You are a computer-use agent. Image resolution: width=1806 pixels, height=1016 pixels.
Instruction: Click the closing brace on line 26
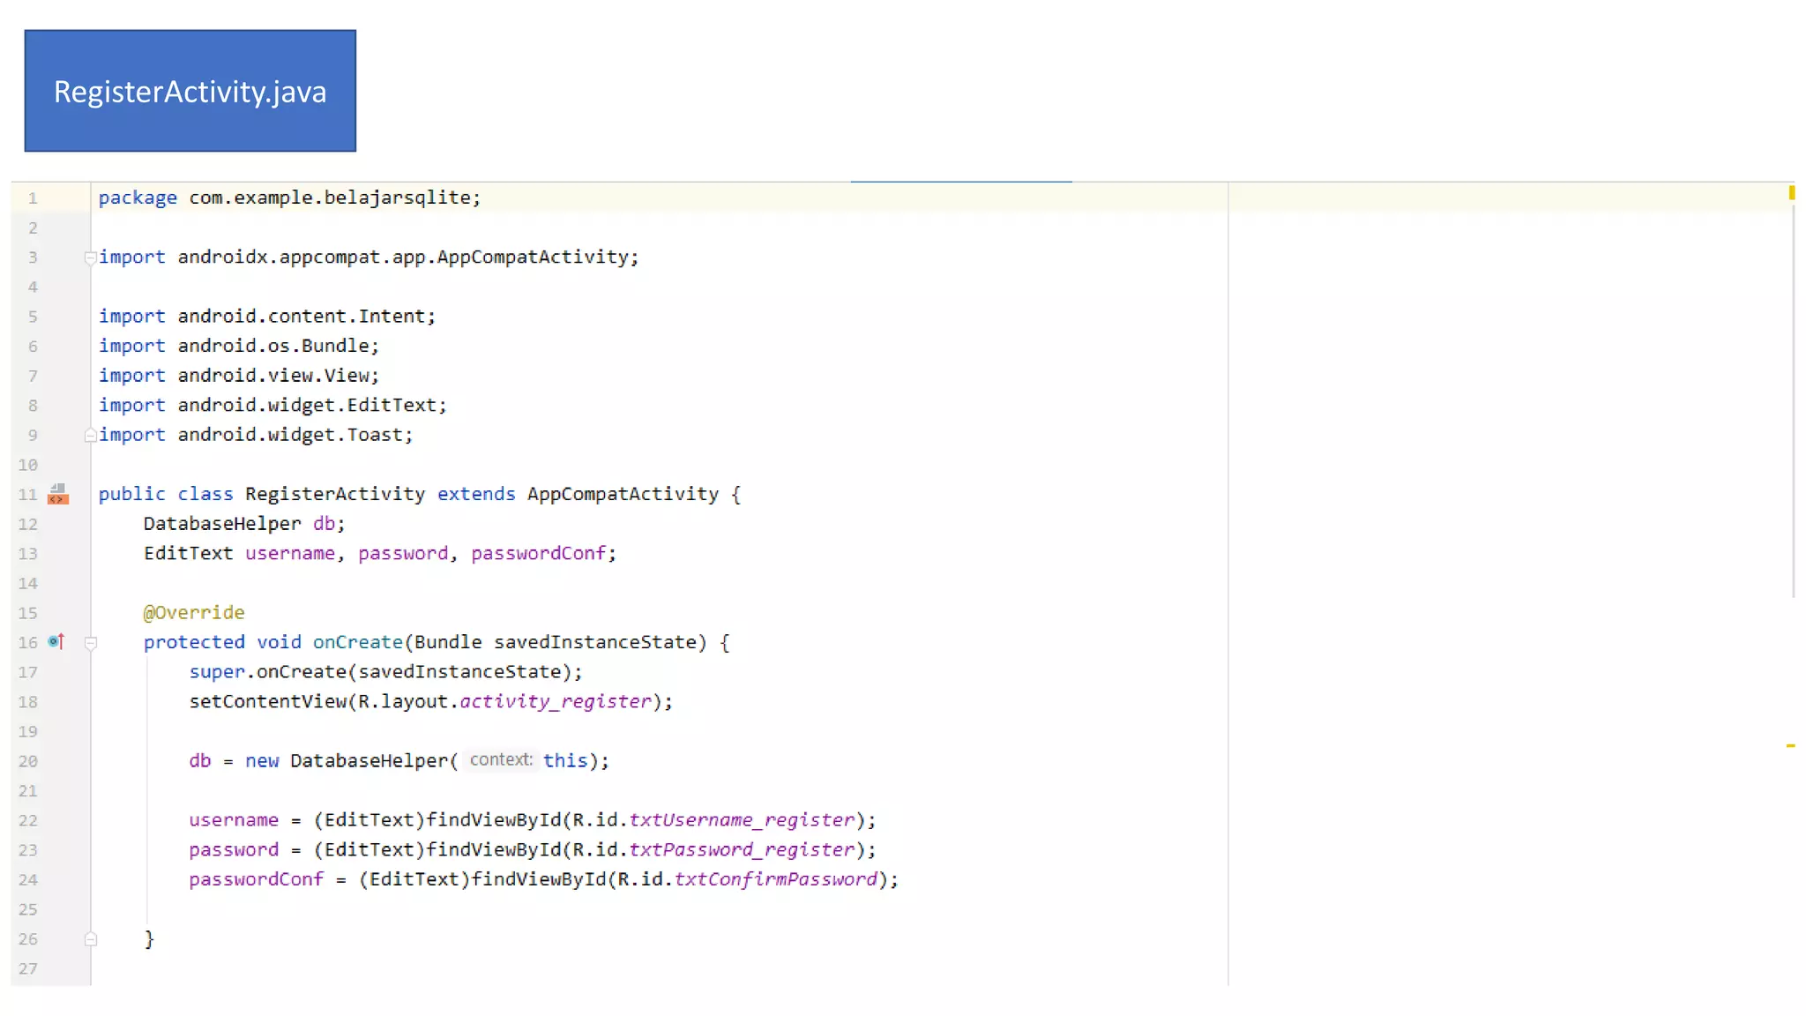(149, 938)
